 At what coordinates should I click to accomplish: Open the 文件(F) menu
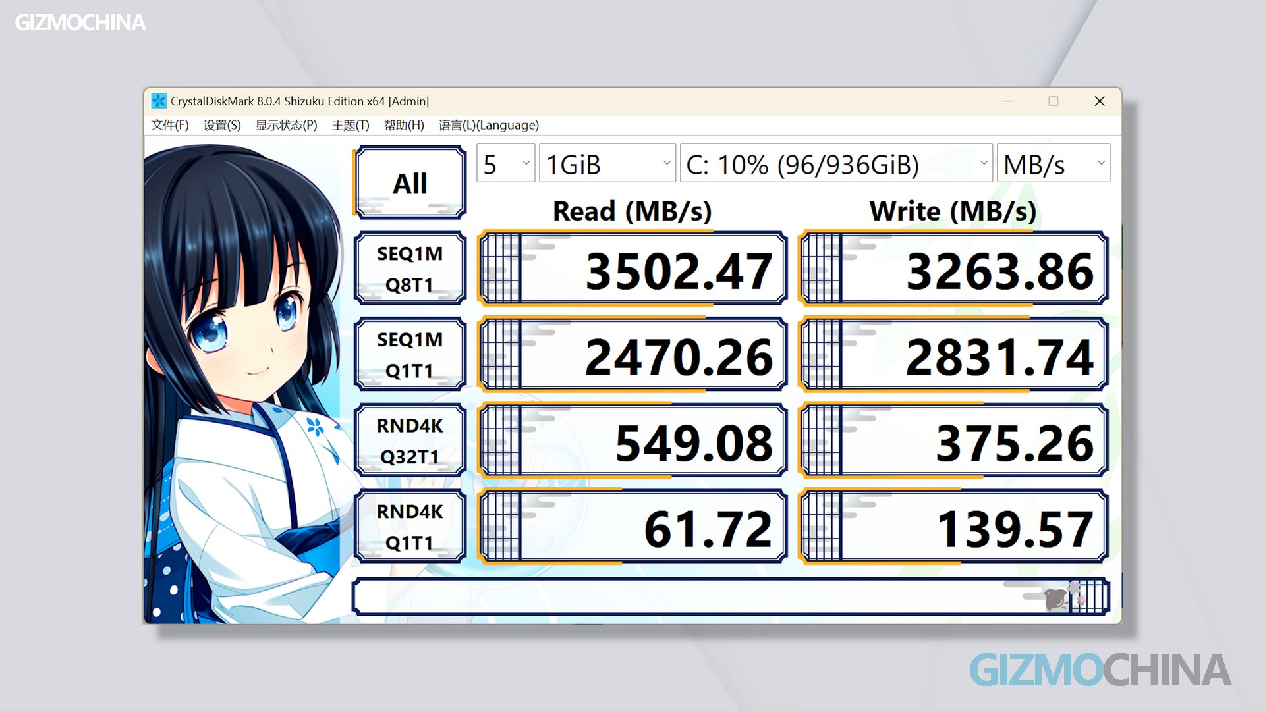tap(170, 125)
